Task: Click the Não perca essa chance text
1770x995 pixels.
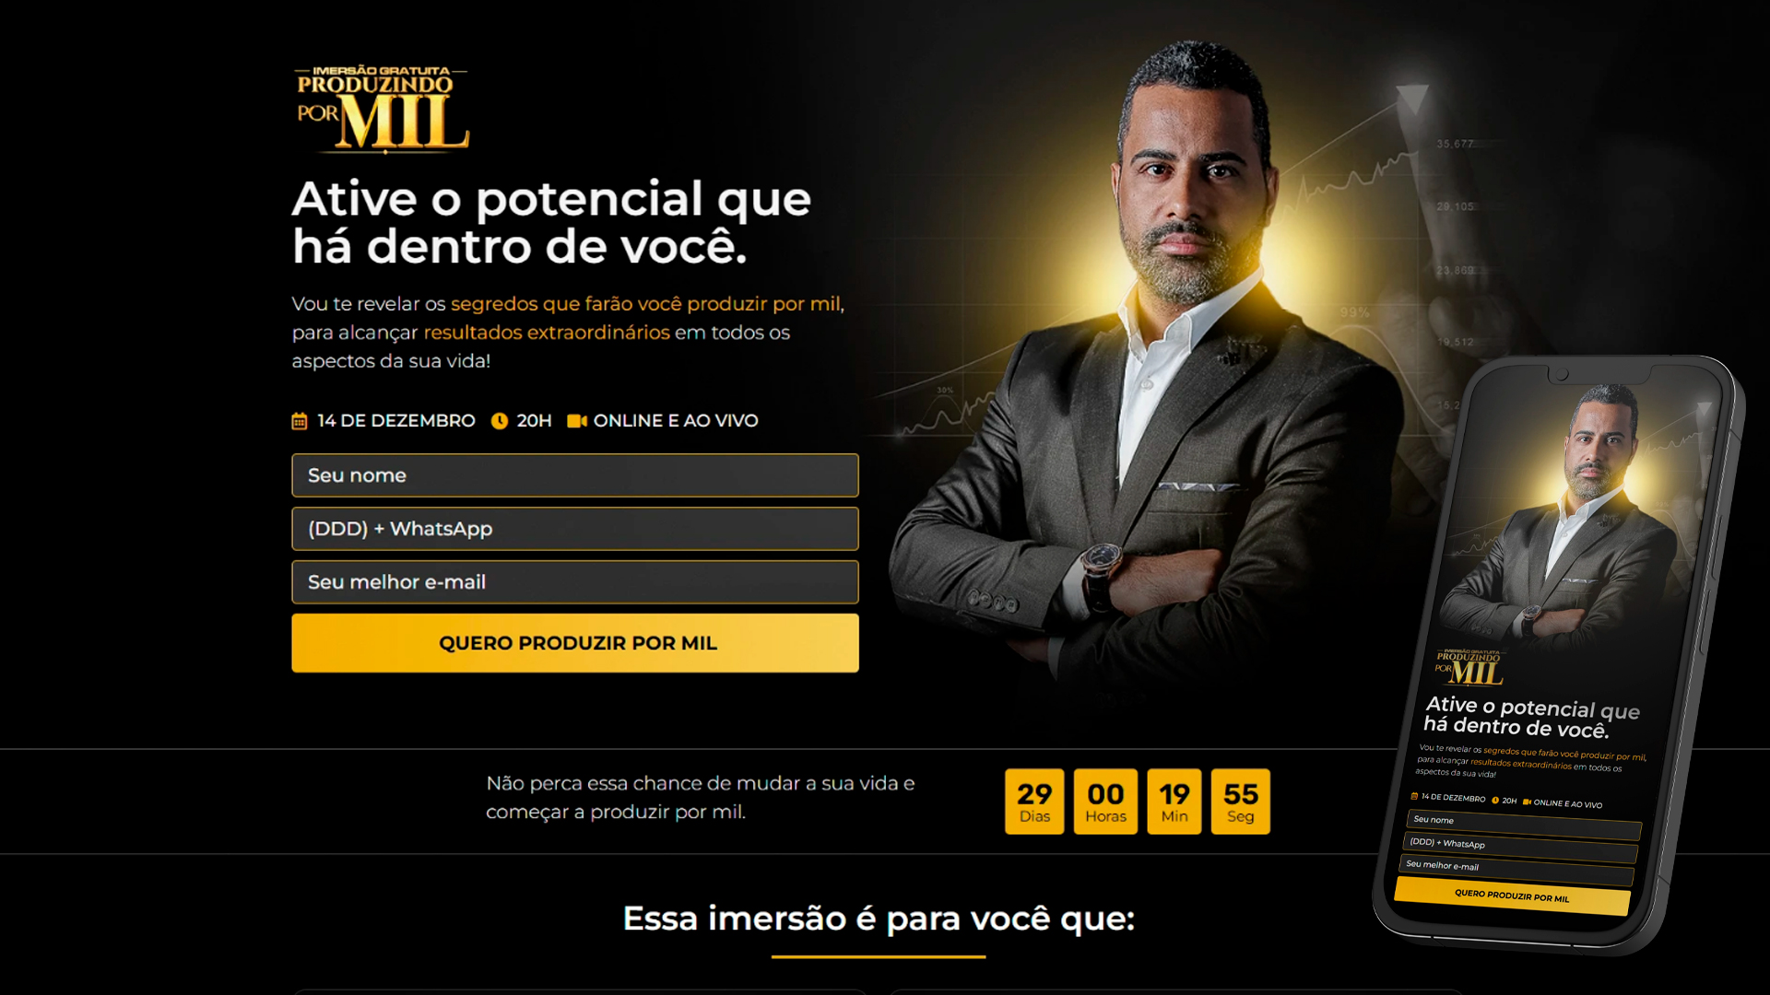Action: click(x=701, y=798)
